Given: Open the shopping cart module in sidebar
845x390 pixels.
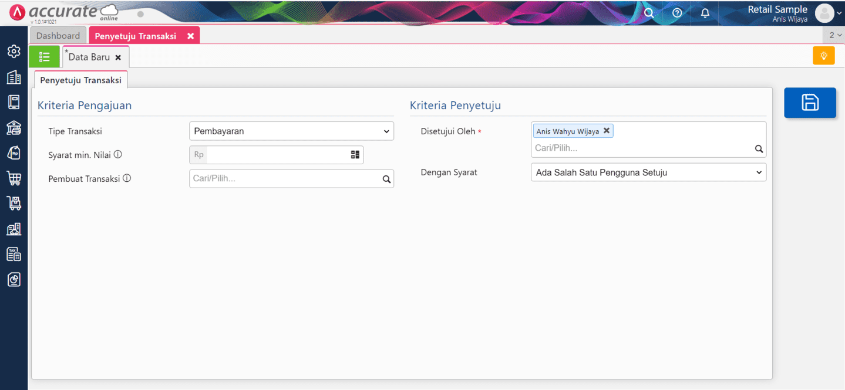Looking at the screenshot, I should tap(14, 178).
